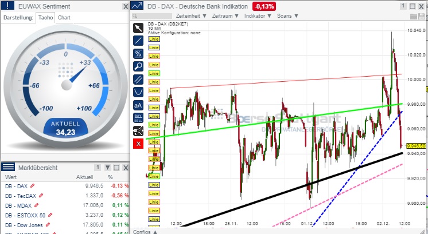This screenshot has width=428, height=234.
Task: Click the pencil icon next to DB - TecDAX
Action: [x=41, y=195]
